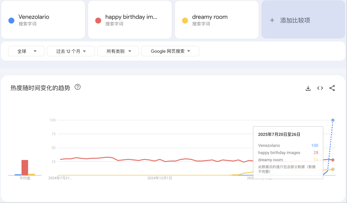
Task: Select the Venezolario search term card
Action: (x=43, y=20)
